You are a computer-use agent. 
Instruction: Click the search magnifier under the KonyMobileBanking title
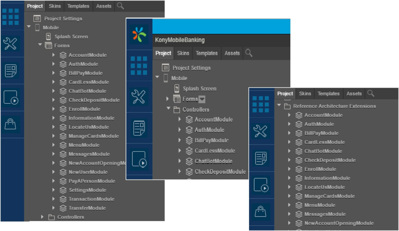[x=249, y=53]
